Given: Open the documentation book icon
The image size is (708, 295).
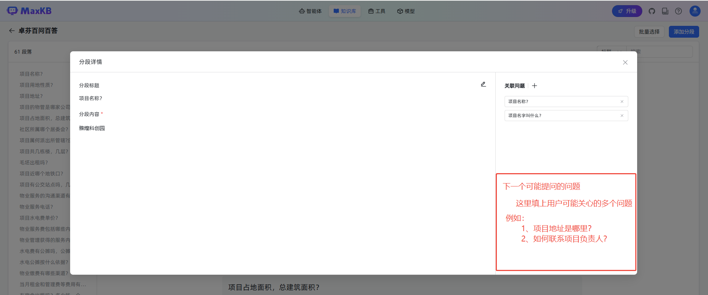Looking at the screenshot, I should (x=665, y=11).
